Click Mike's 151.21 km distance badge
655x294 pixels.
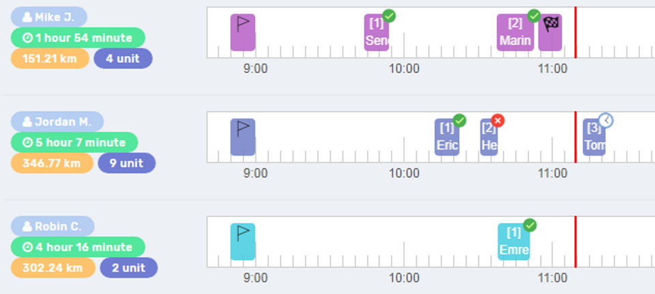[x=50, y=59]
